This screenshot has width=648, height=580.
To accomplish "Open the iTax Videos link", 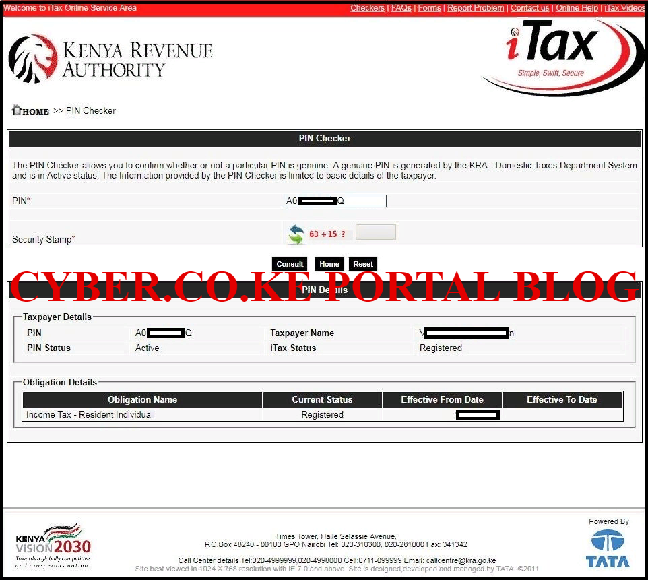I will pyautogui.click(x=624, y=8).
